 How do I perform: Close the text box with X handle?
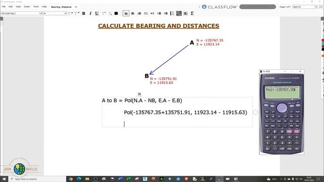tap(140, 94)
